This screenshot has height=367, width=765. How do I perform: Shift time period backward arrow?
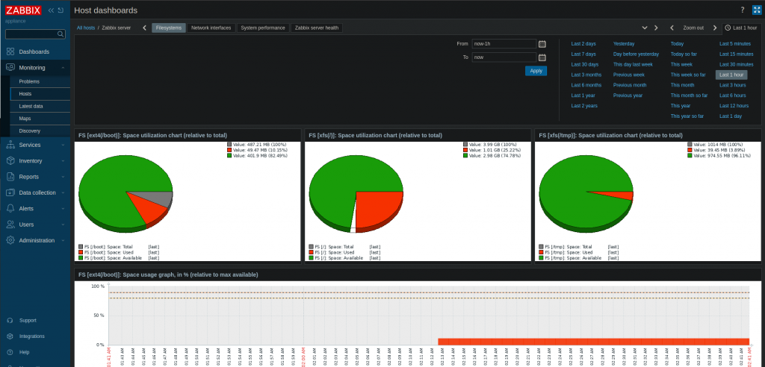pos(672,28)
